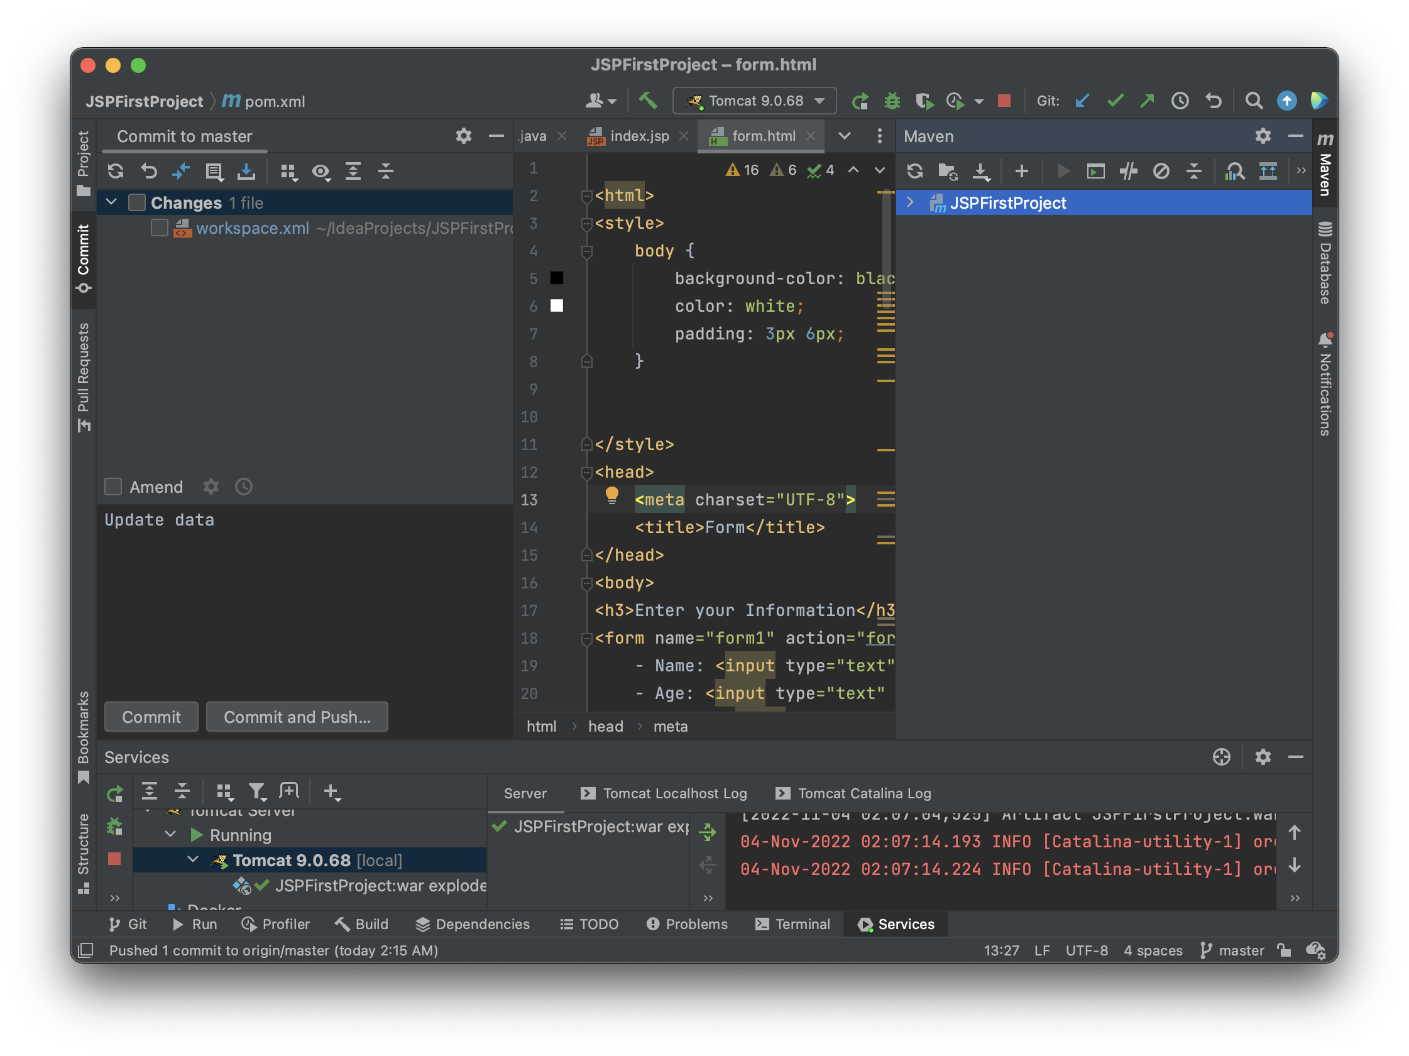This screenshot has height=1056, width=1409.
Task: Expand the JSPFirstProject Maven node
Action: point(910,202)
